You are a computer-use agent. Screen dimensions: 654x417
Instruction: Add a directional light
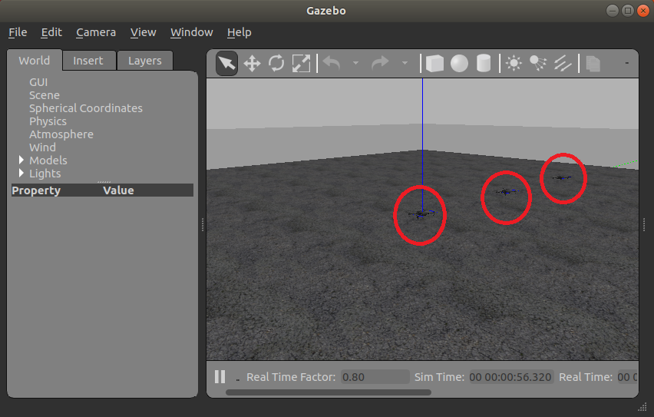562,64
